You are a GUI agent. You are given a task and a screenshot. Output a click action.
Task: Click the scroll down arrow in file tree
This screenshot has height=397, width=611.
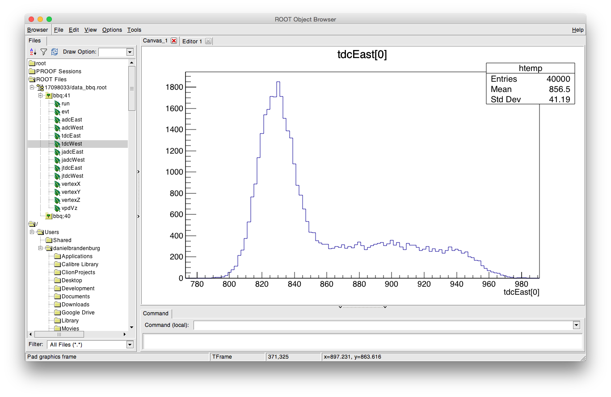click(x=131, y=327)
